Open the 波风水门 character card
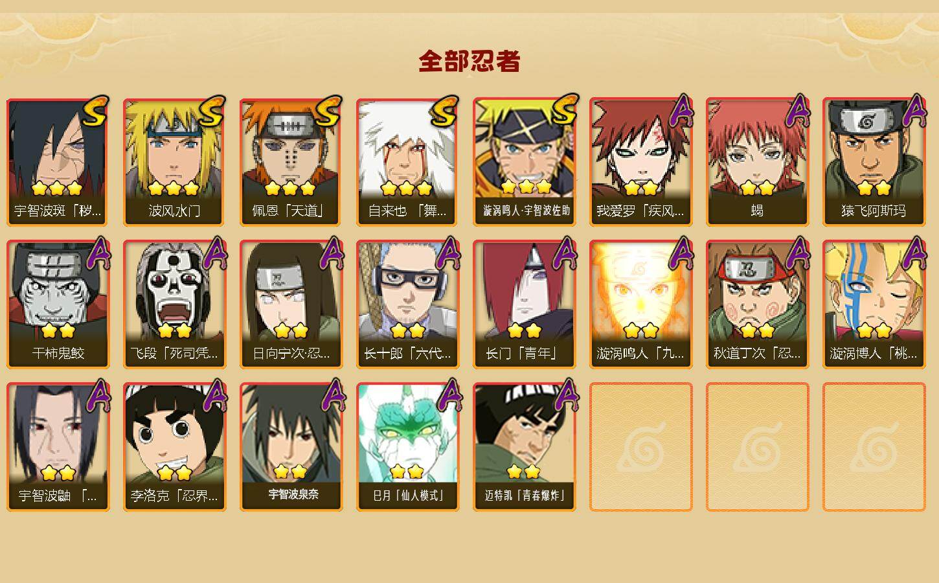 [x=175, y=162]
